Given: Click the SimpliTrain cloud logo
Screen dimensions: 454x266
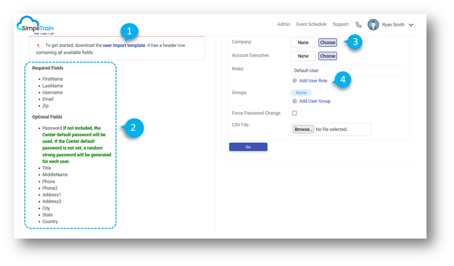Looking at the screenshot, I should coord(35,25).
